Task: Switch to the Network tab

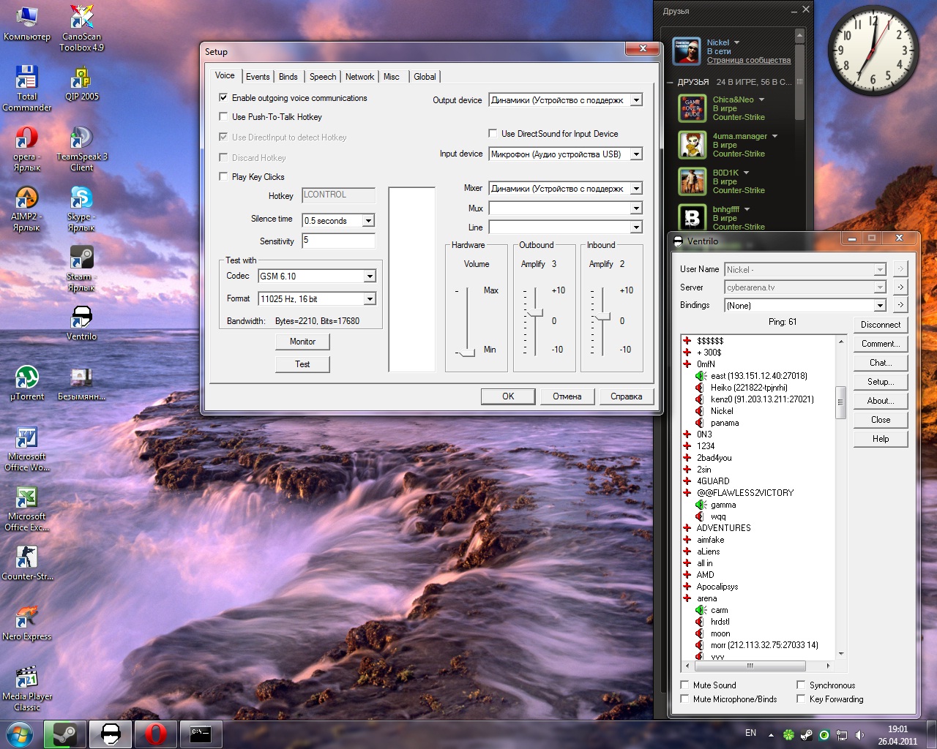Action: (359, 77)
